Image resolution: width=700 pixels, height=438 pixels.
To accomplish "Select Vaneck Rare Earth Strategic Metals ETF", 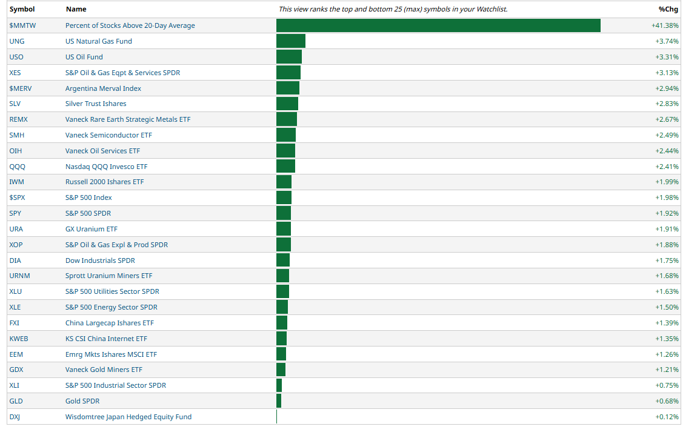I will (128, 119).
